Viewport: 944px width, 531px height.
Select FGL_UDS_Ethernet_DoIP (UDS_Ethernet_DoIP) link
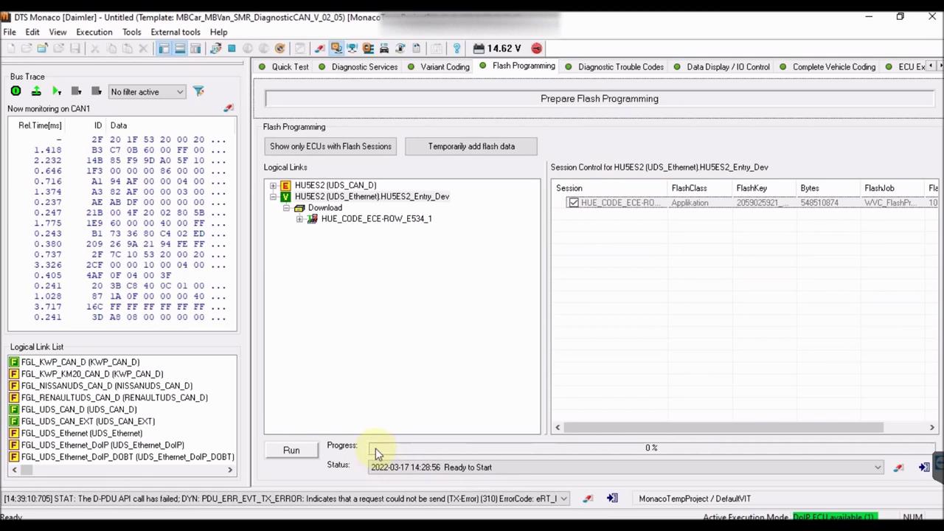coord(103,445)
